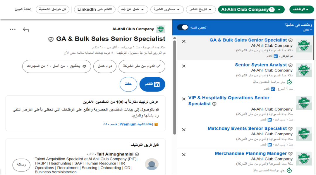Click the blue LinkedIn apply button

[152, 84]
